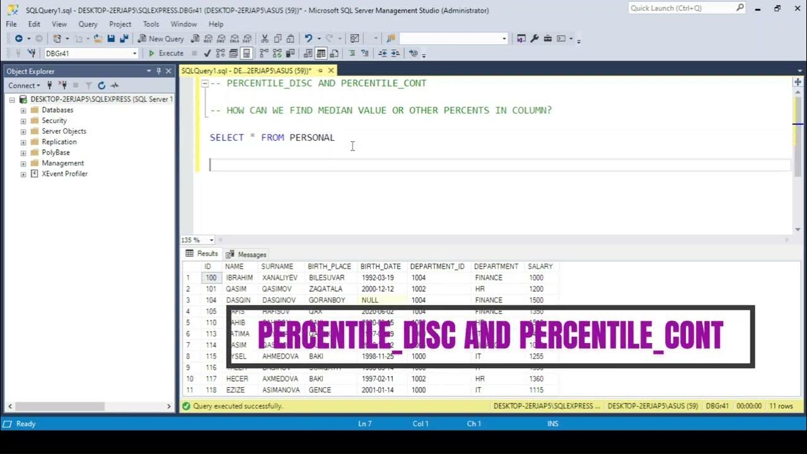Open the Tools menu
The width and height of the screenshot is (807, 454).
151,24
